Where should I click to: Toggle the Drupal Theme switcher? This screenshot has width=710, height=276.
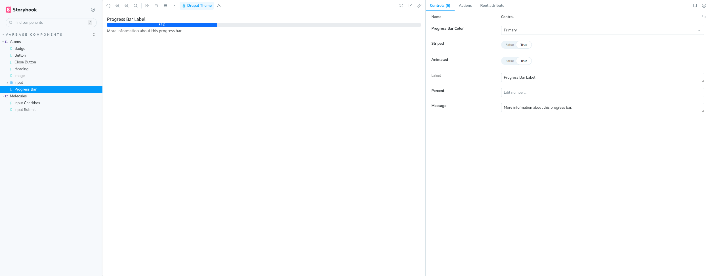tap(197, 5)
